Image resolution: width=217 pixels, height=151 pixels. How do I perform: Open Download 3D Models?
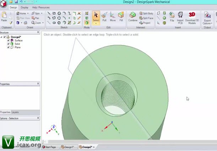192,17
